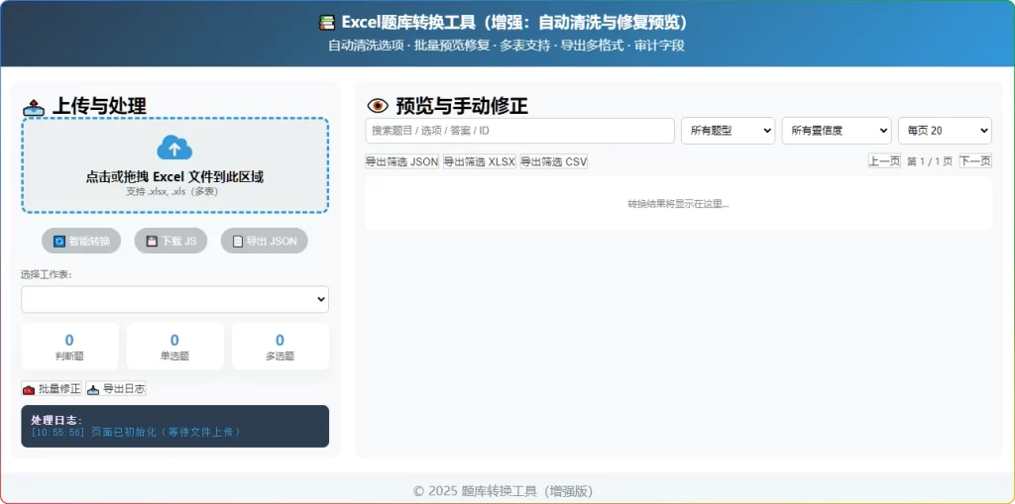Open the 选择工作表 dropdown
Viewport: 1015px width, 504px height.
174,300
